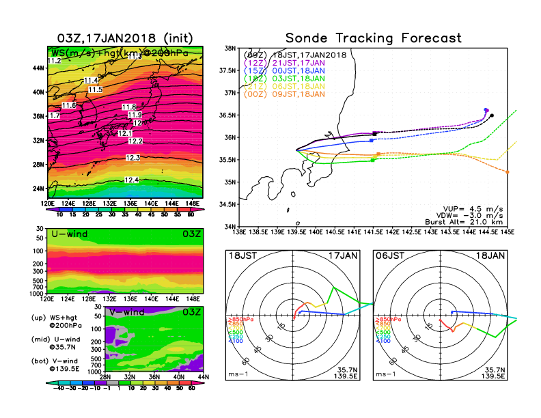Click the "34N" tick on the sonde map
541x418 pixels.
(230, 227)
